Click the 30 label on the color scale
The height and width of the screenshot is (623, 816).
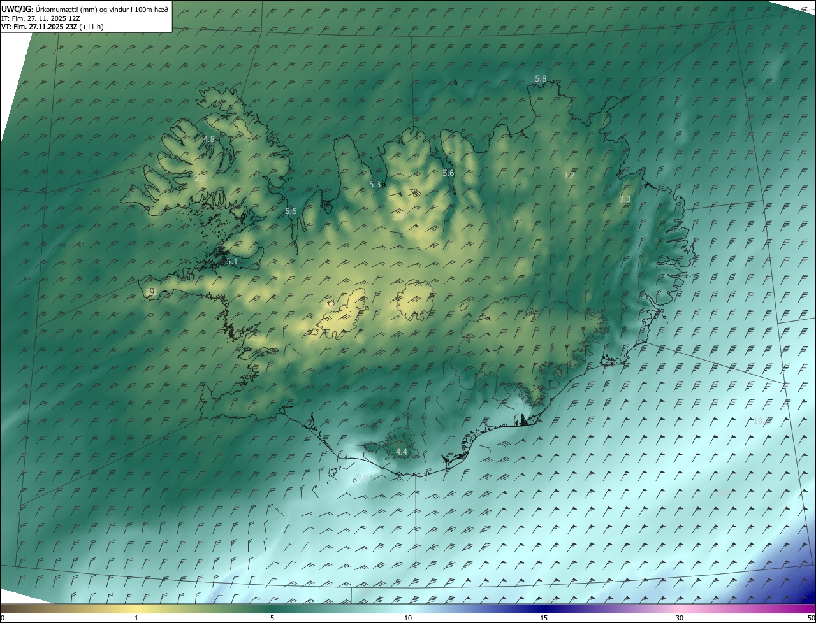coord(680,618)
